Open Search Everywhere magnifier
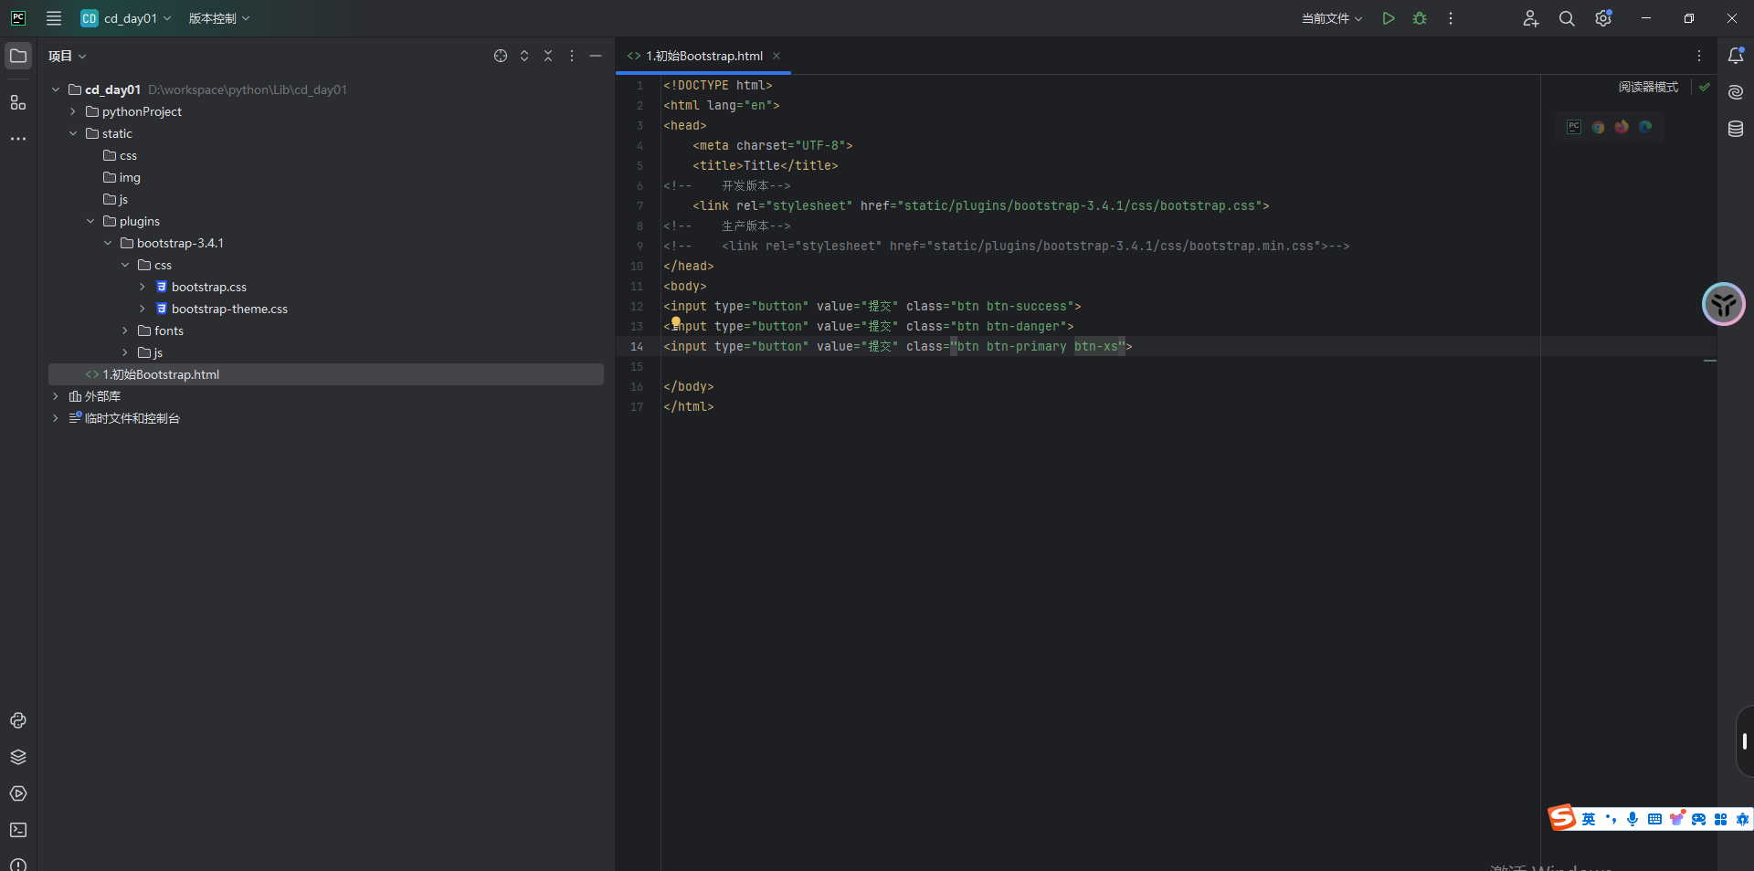The height and width of the screenshot is (871, 1754). 1567,18
